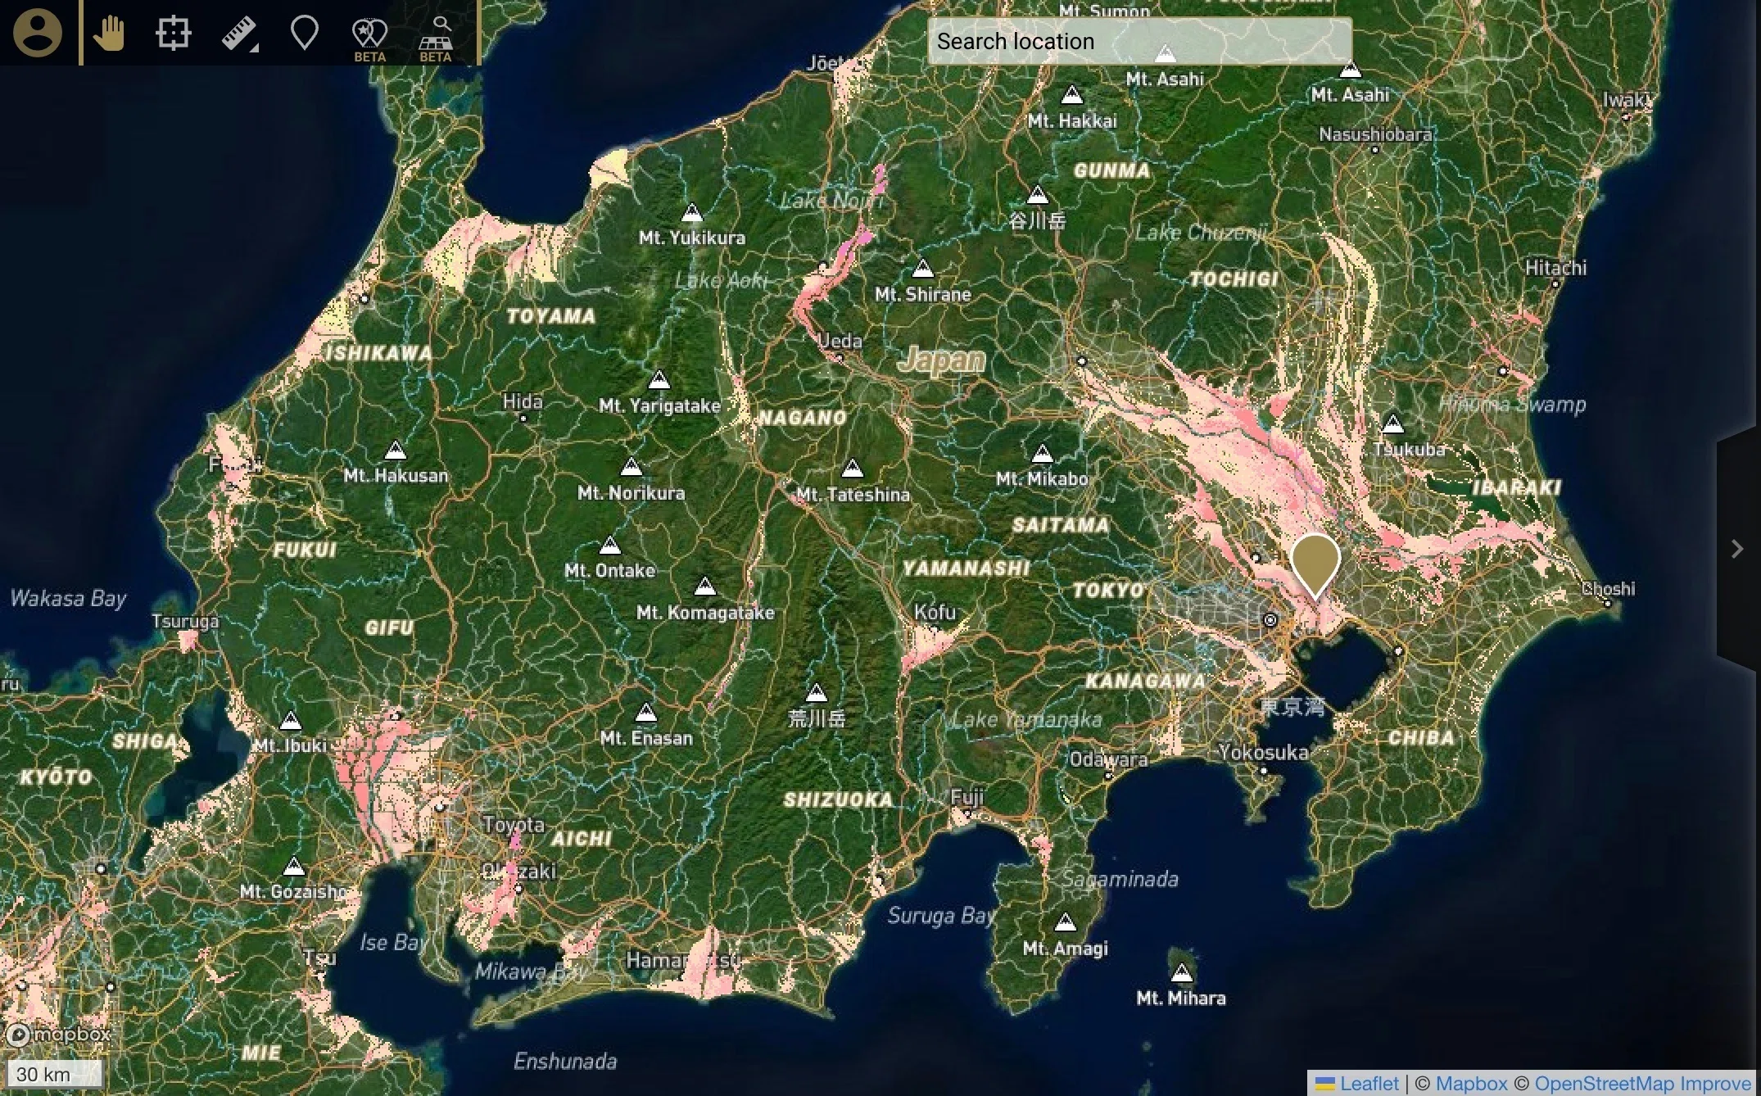The height and width of the screenshot is (1096, 1761).
Task: Click the Japan country label
Action: coord(942,360)
